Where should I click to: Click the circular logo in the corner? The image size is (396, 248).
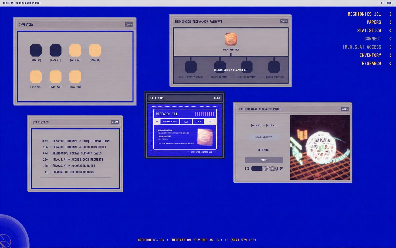[14, 232]
